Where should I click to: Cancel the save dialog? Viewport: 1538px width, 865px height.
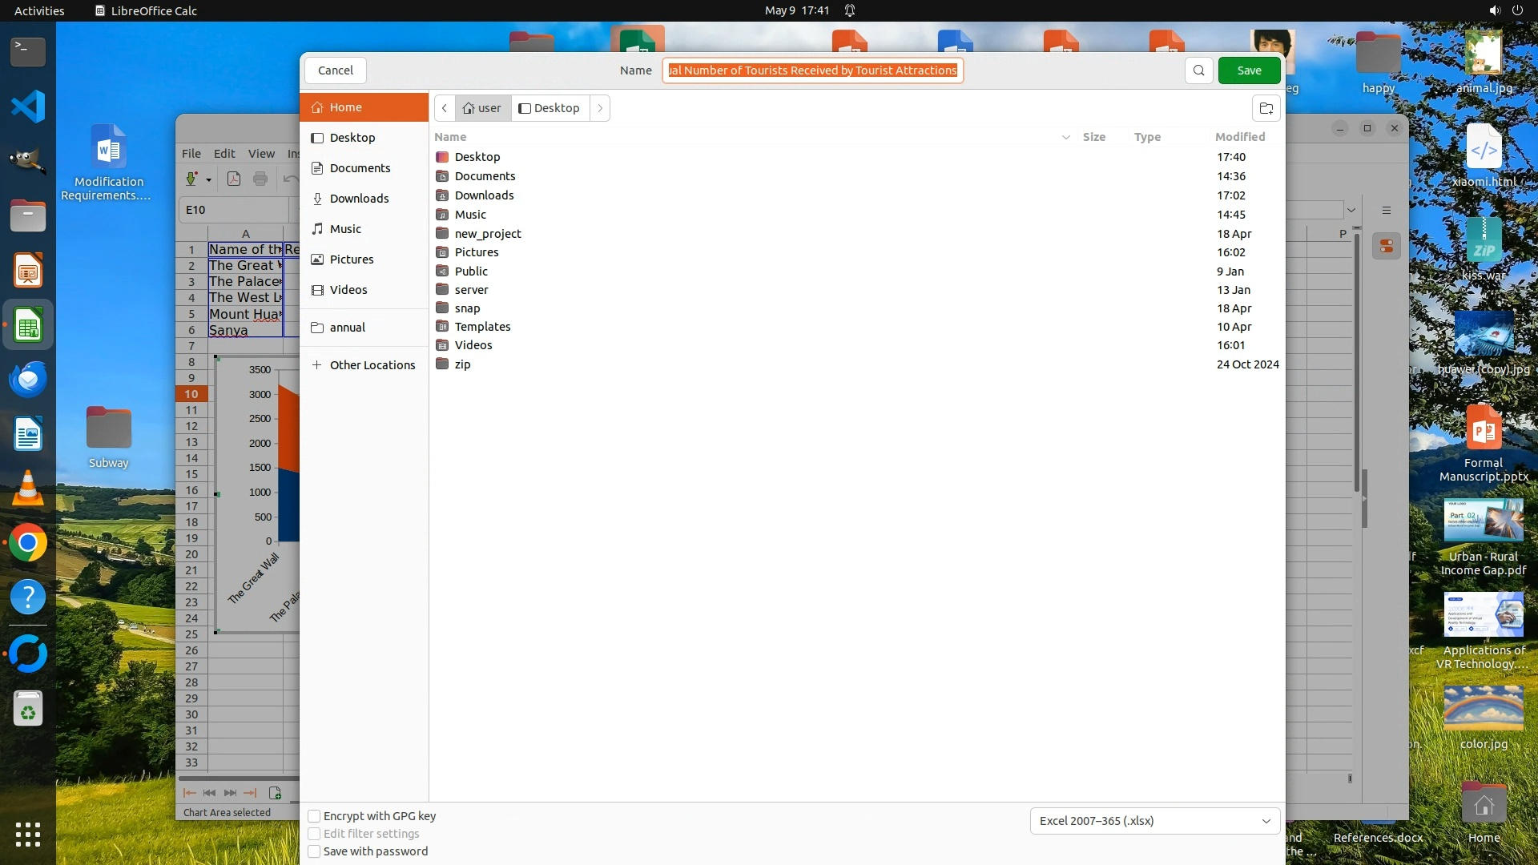pyautogui.click(x=335, y=70)
